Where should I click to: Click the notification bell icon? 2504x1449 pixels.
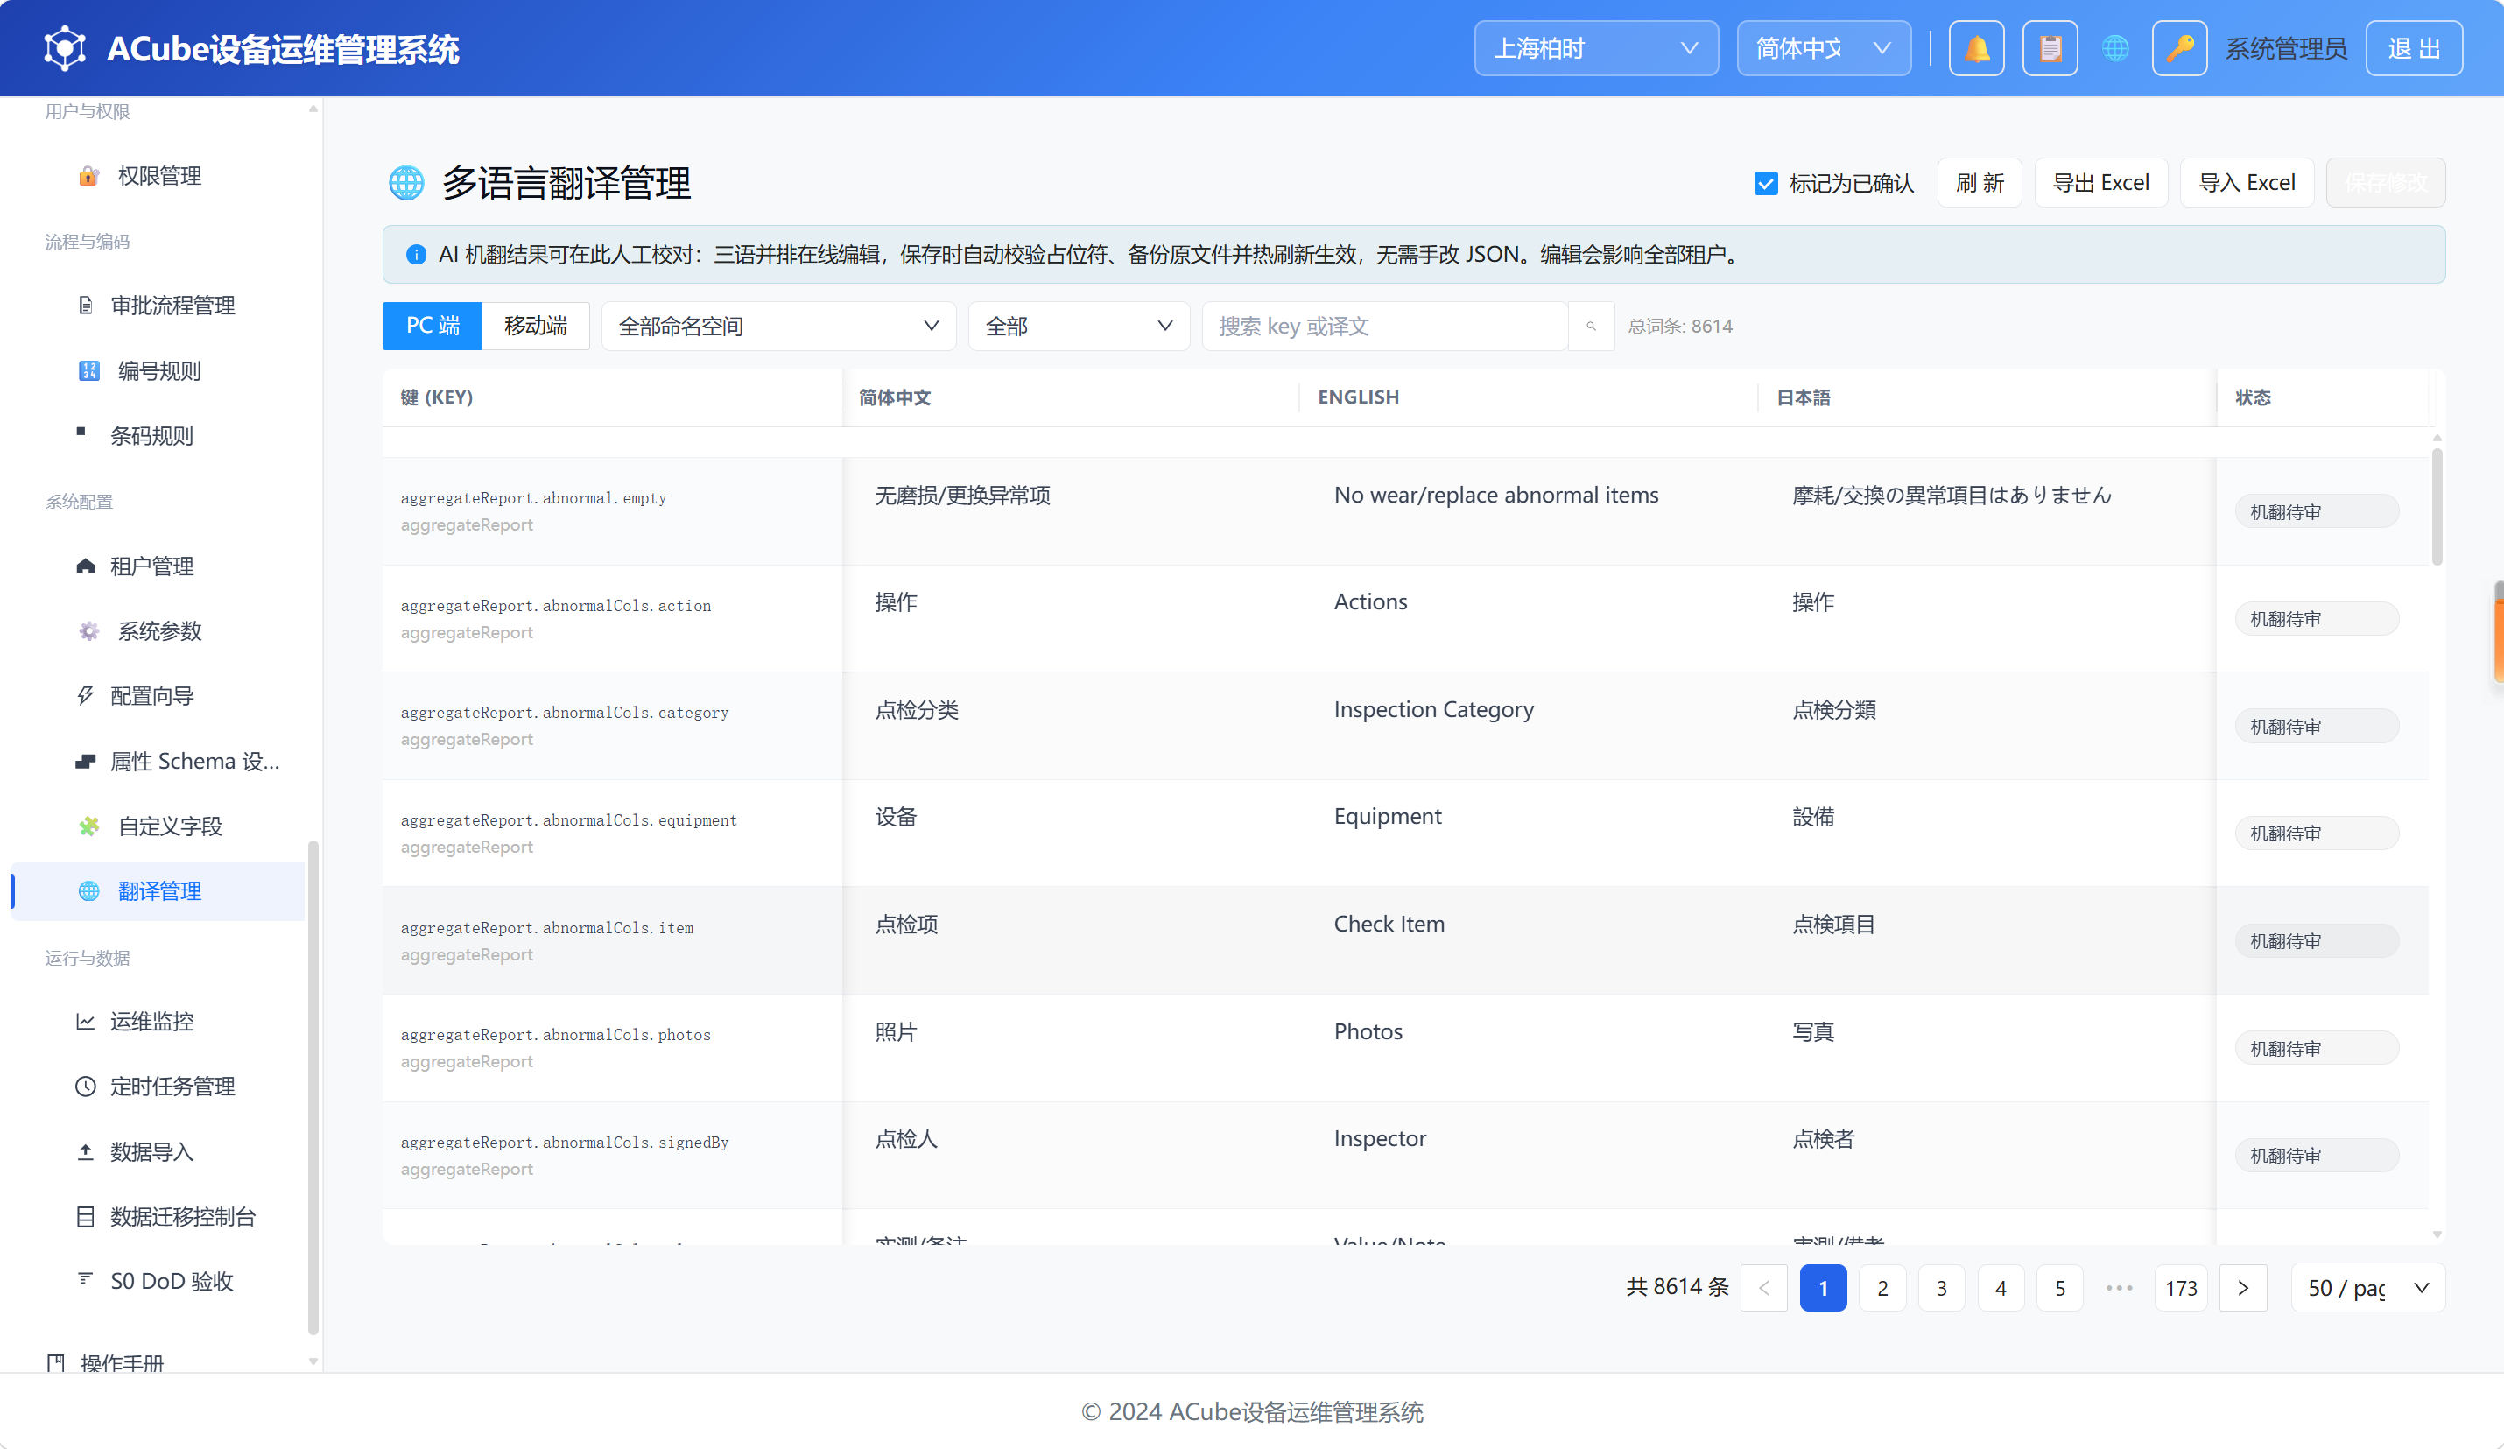[1976, 47]
